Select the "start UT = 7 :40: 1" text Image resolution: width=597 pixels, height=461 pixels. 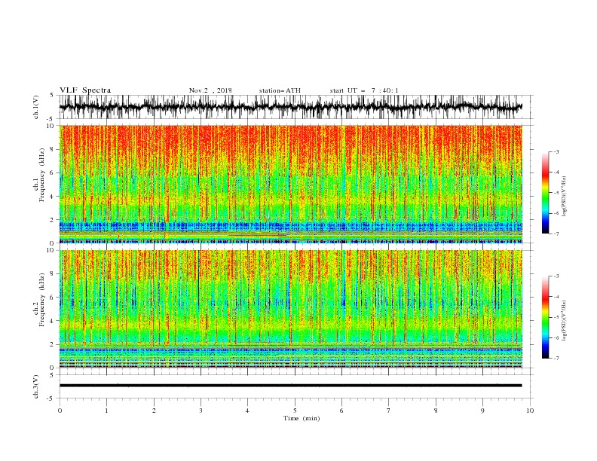tap(364, 90)
